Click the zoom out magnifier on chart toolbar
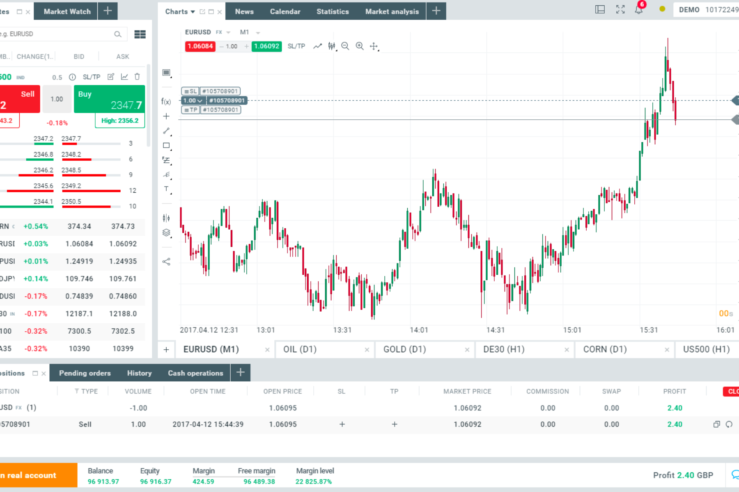739x492 pixels. click(345, 46)
